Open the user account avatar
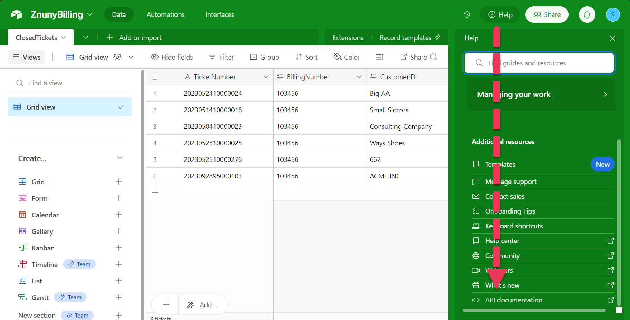The height and width of the screenshot is (320, 630). [612, 15]
